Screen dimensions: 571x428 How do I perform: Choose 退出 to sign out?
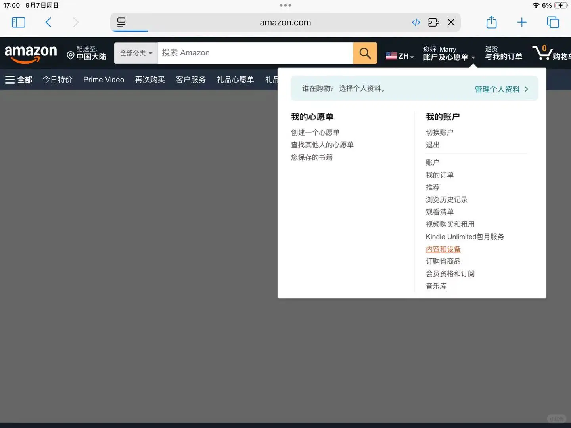click(x=433, y=145)
